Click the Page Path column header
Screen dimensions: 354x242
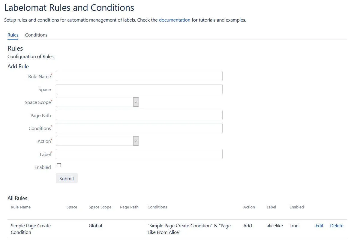click(129, 207)
